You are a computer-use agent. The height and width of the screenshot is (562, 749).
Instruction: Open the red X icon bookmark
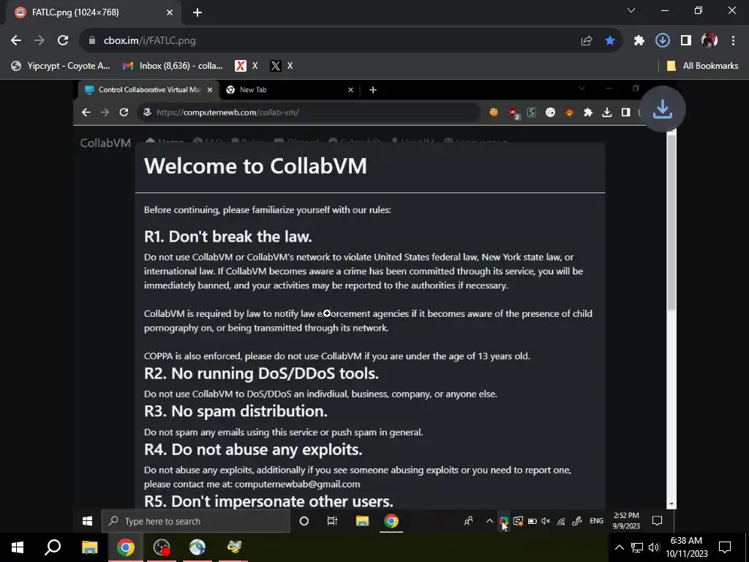(246, 66)
